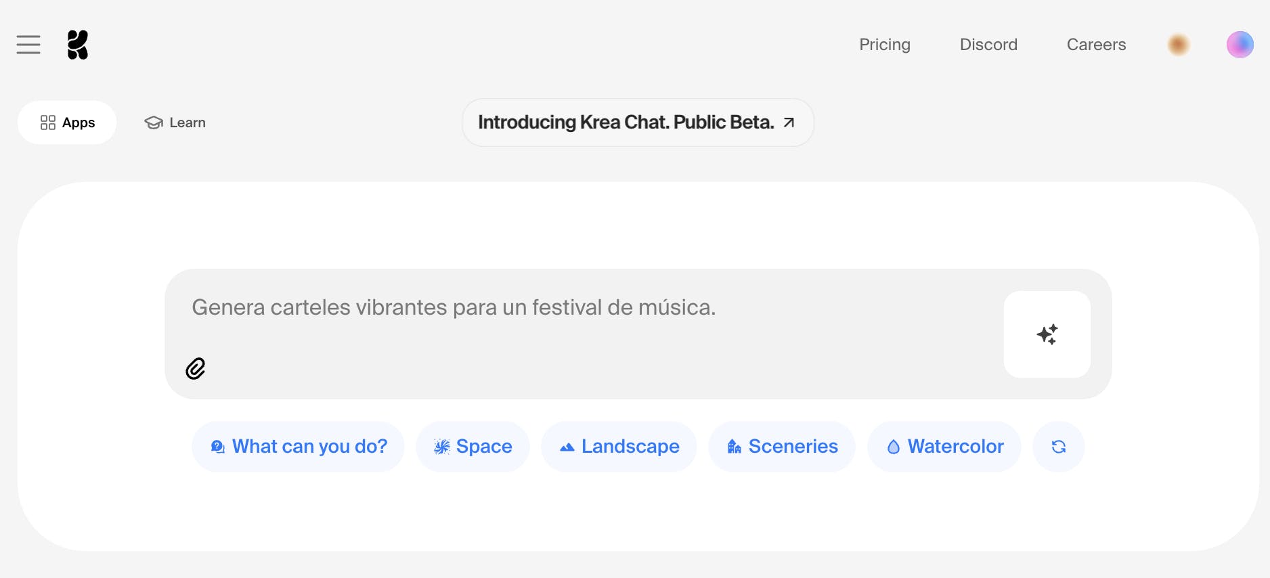Viewport: 1270px width, 578px height.
Task: Go to the Discord link
Action: coord(988,45)
